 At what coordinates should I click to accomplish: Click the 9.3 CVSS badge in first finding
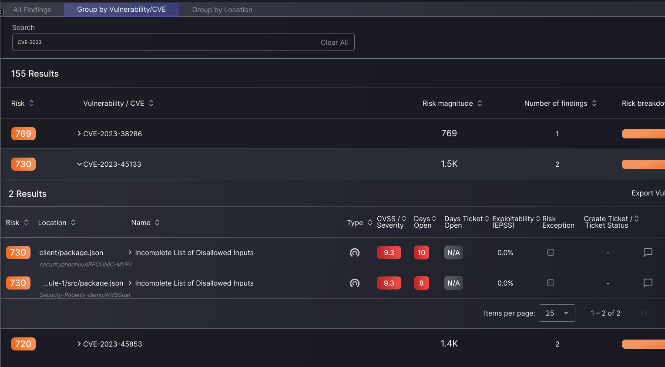pyautogui.click(x=389, y=253)
